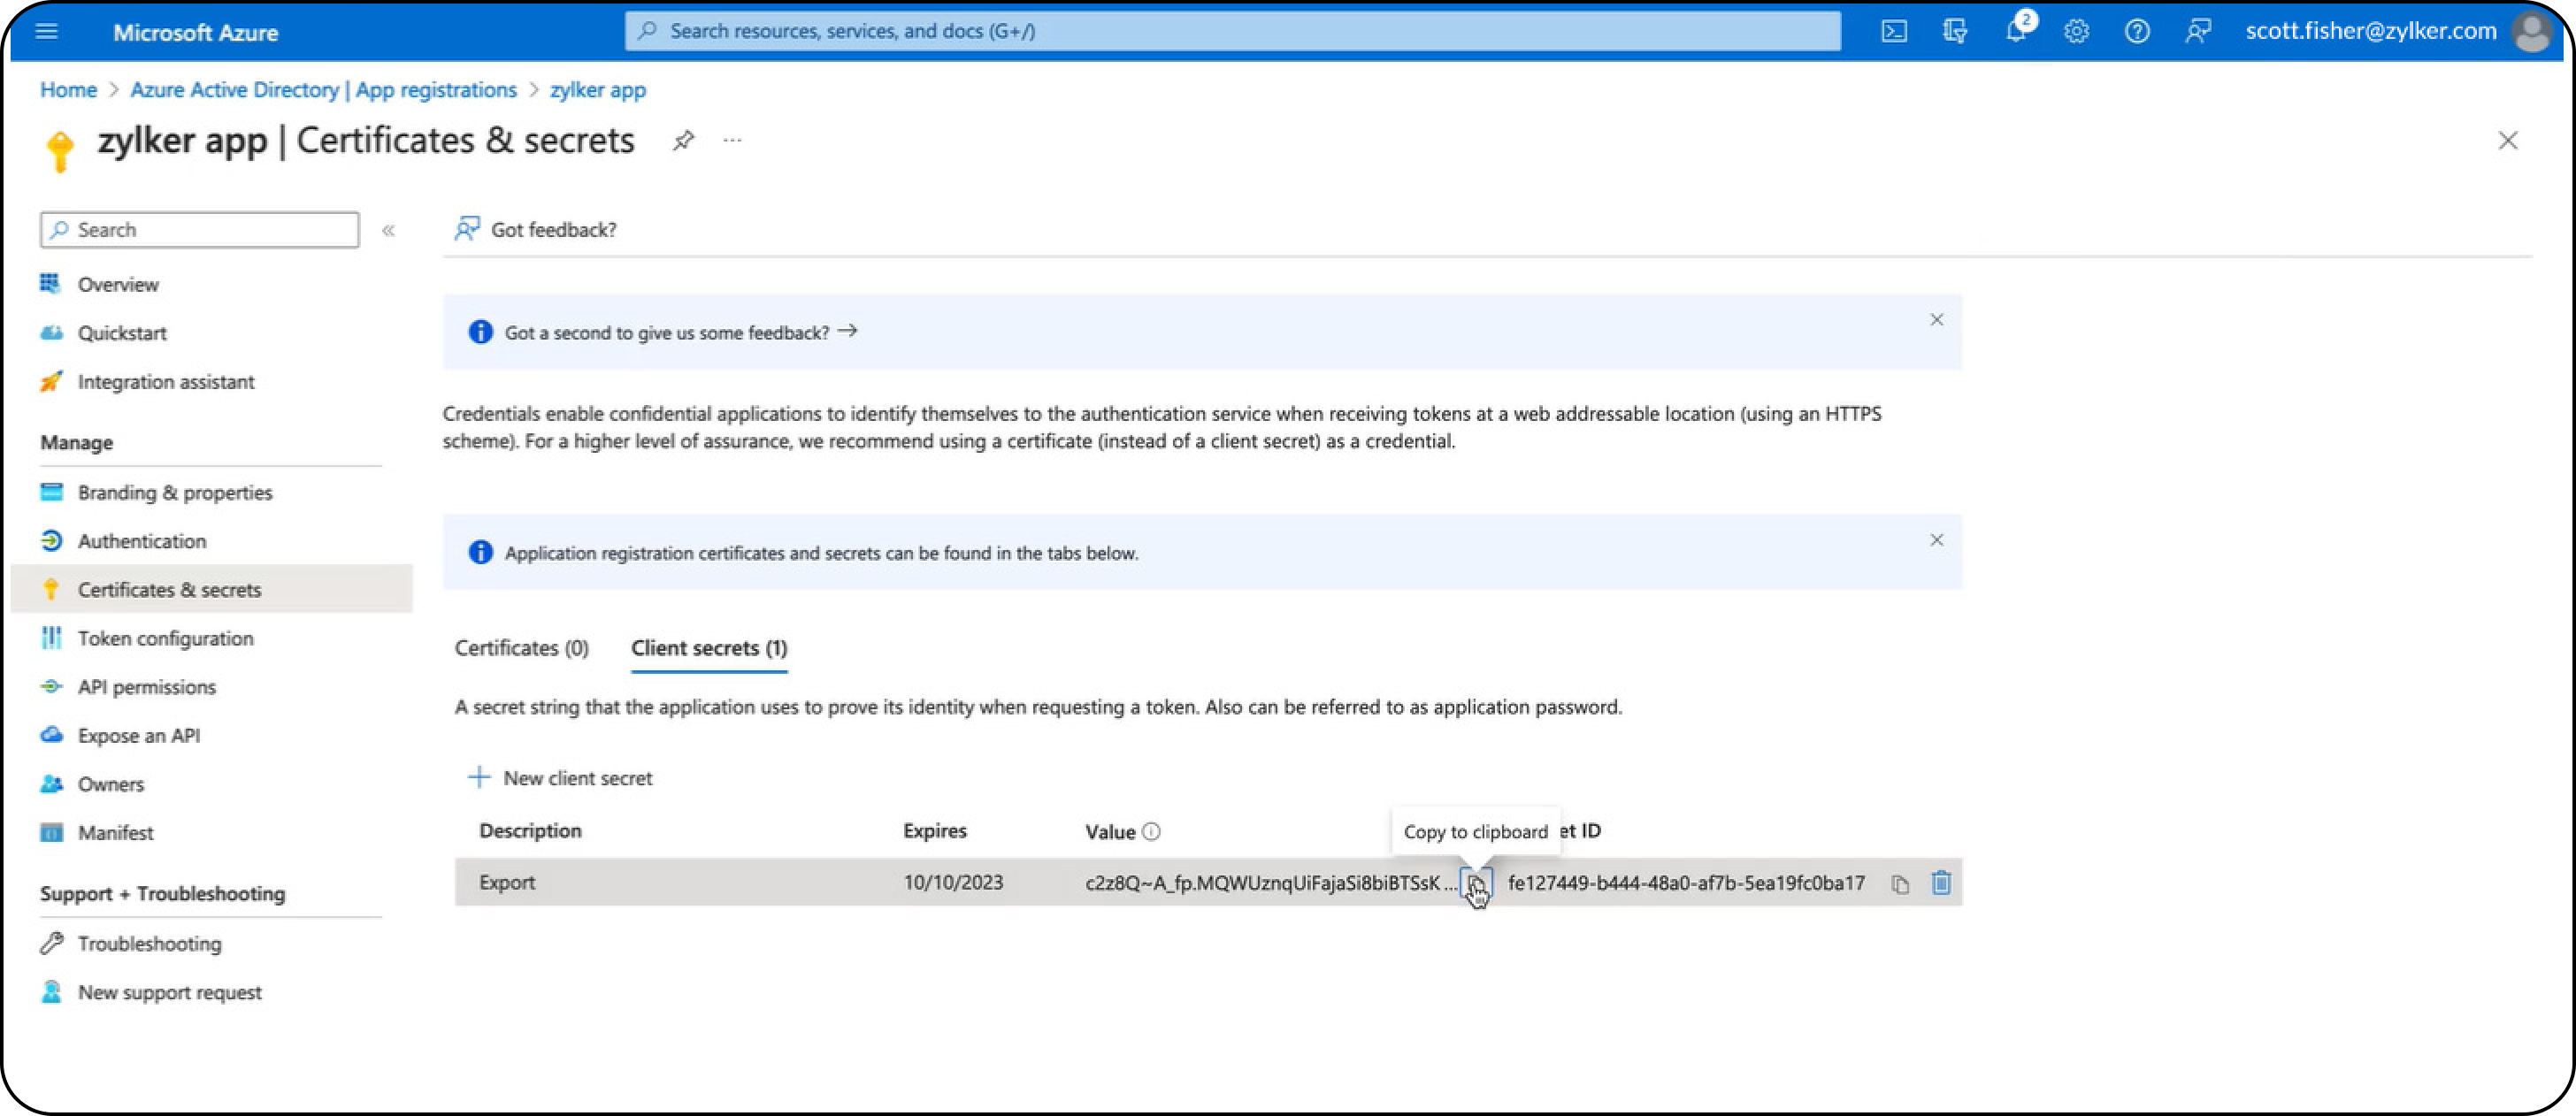Close the Certificates & secrets blade
The image size is (2576, 1116).
click(x=2507, y=141)
